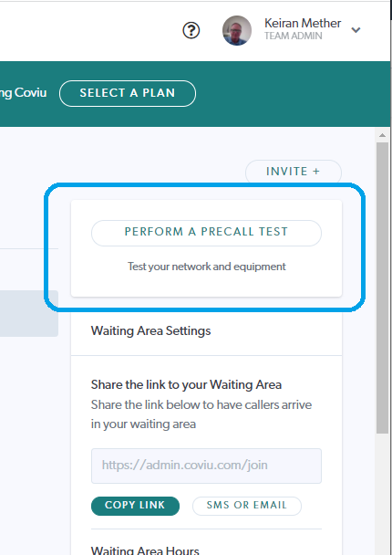This screenshot has height=555, width=392.
Task: Click the Waiting Area Hours heading
Action: tap(145, 550)
